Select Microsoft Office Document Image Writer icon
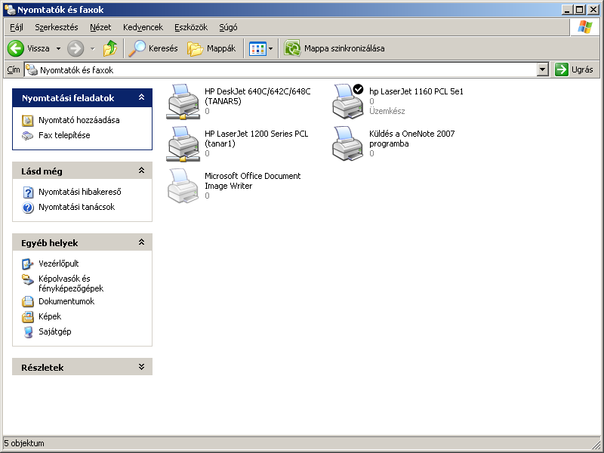 tap(183, 186)
